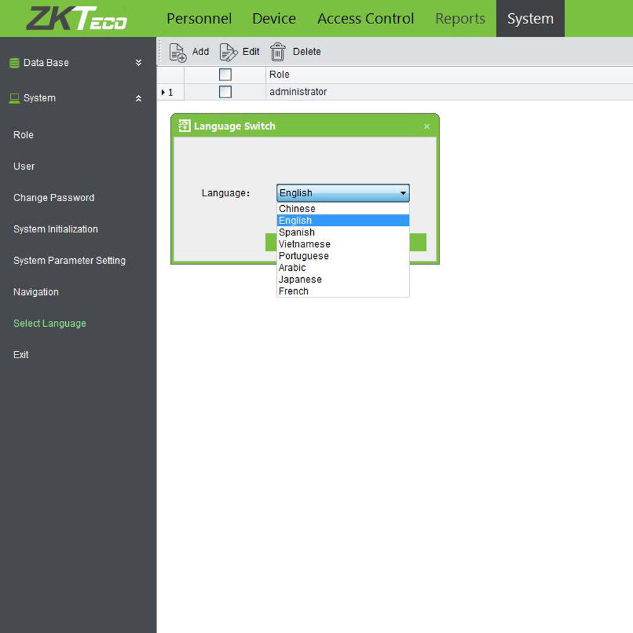Click the Data Base stack icon
This screenshot has width=633, height=633.
click(14, 63)
